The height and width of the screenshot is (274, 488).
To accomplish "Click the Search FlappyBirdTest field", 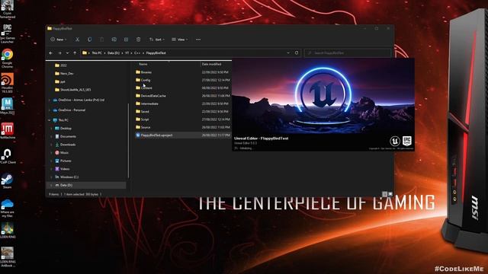I will (348, 53).
